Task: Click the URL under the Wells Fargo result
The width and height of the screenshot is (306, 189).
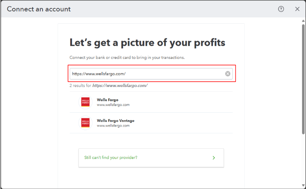Action: tap(113, 105)
